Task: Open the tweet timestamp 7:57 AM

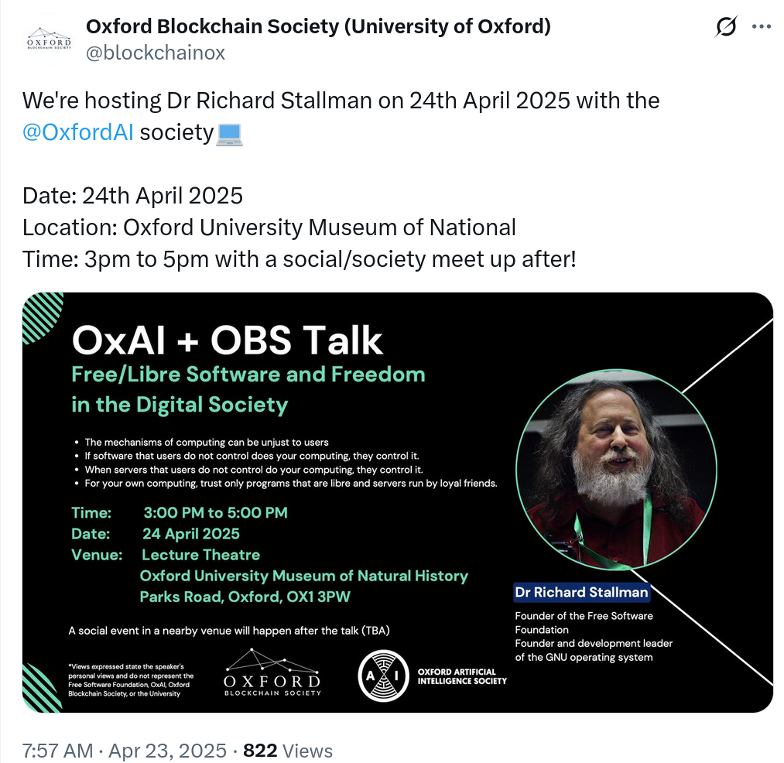Action: (x=57, y=751)
